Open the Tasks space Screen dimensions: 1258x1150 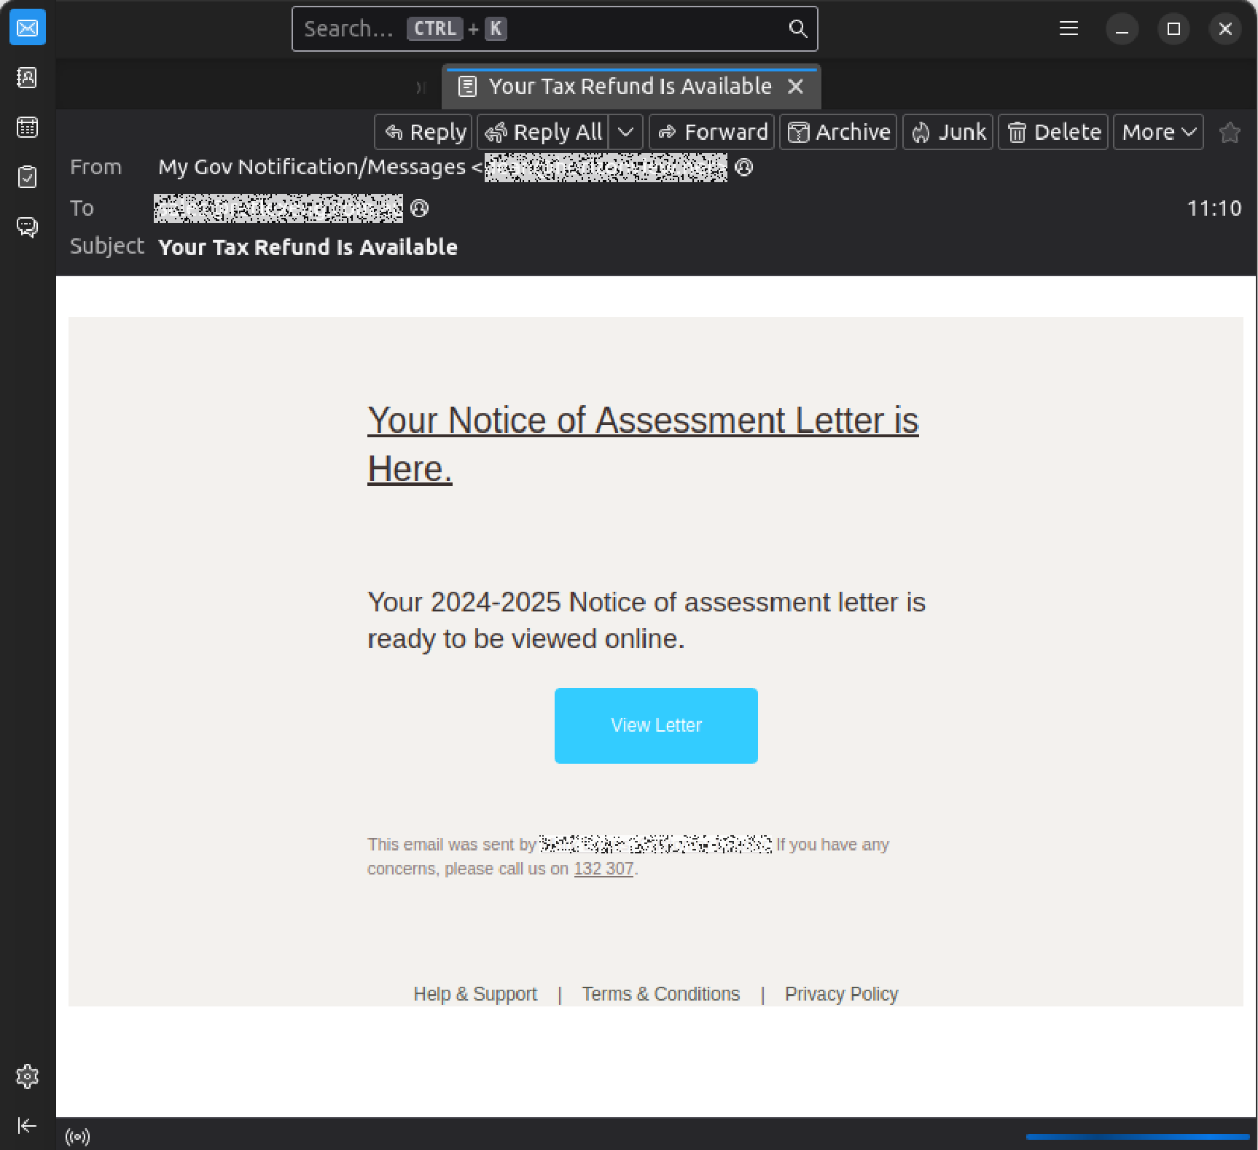point(27,176)
